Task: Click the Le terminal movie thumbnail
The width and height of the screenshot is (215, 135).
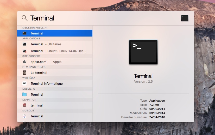Action: coord(24,73)
